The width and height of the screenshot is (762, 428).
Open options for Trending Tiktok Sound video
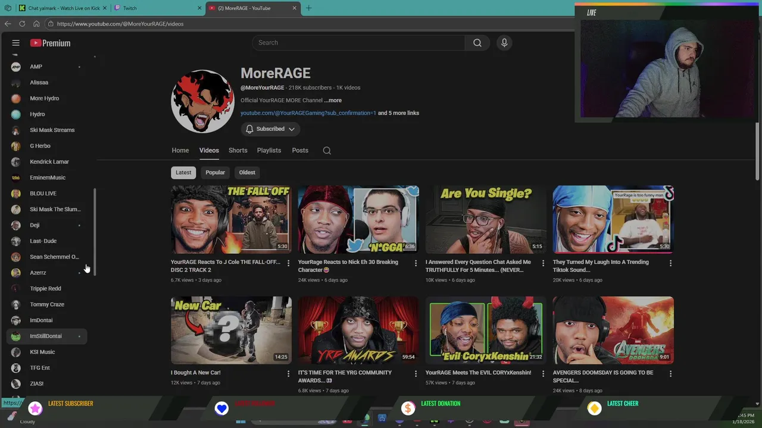pos(670,263)
